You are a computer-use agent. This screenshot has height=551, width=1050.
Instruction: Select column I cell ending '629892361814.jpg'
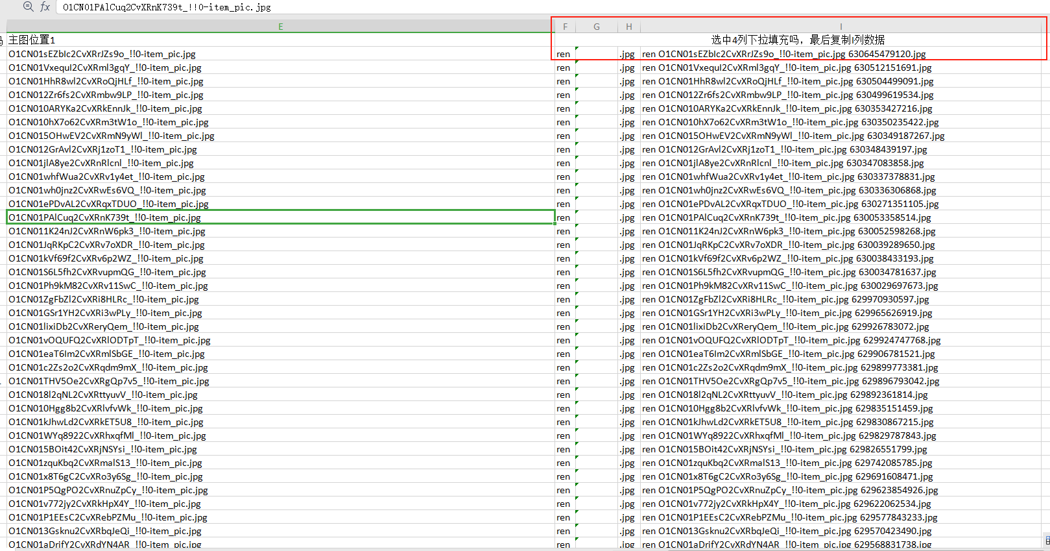coord(841,395)
